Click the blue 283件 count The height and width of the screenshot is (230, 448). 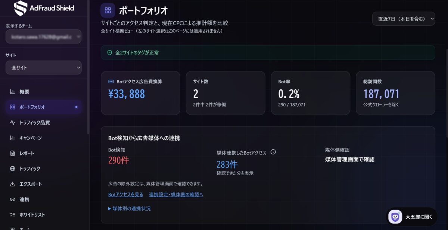click(227, 164)
